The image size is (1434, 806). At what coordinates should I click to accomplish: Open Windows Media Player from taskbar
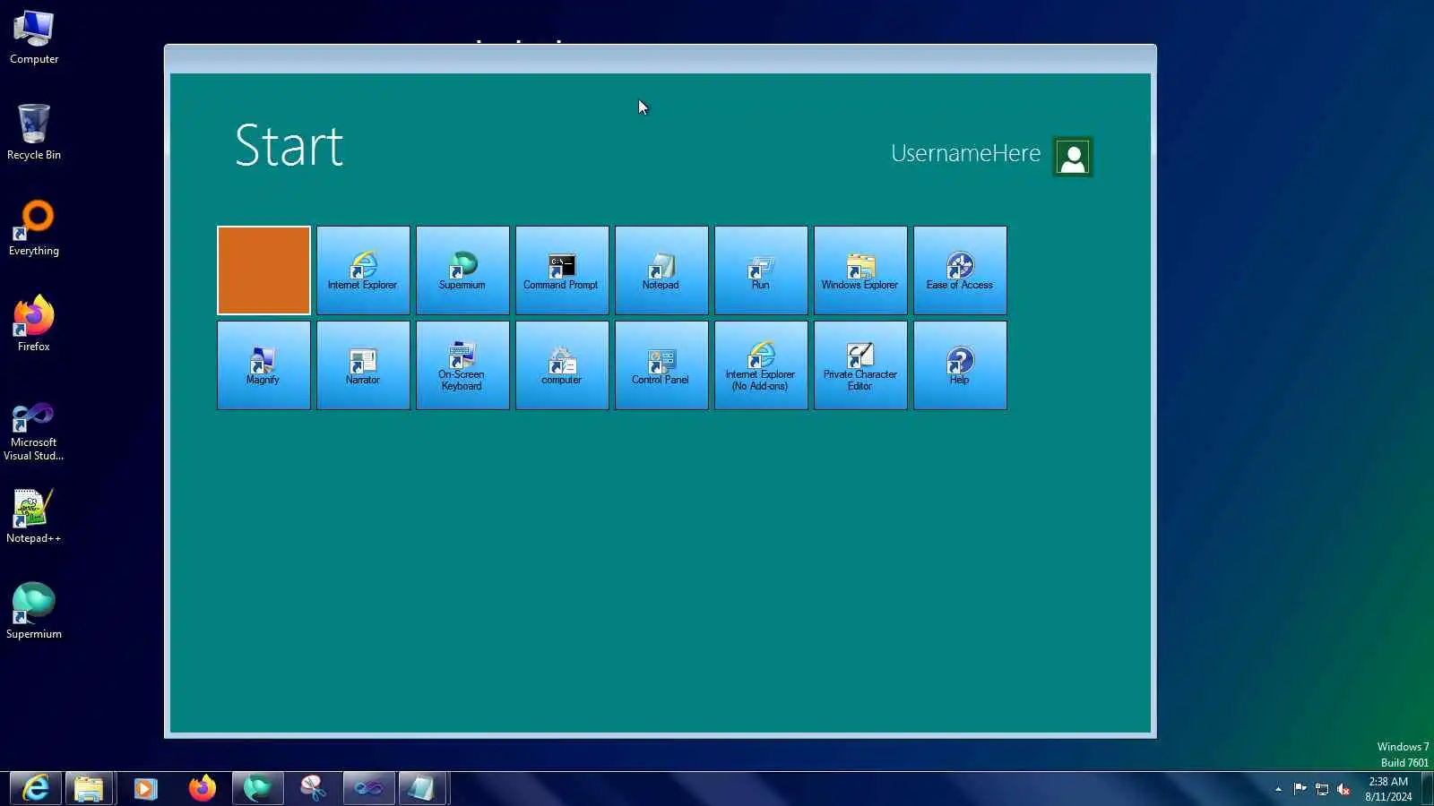145,789
